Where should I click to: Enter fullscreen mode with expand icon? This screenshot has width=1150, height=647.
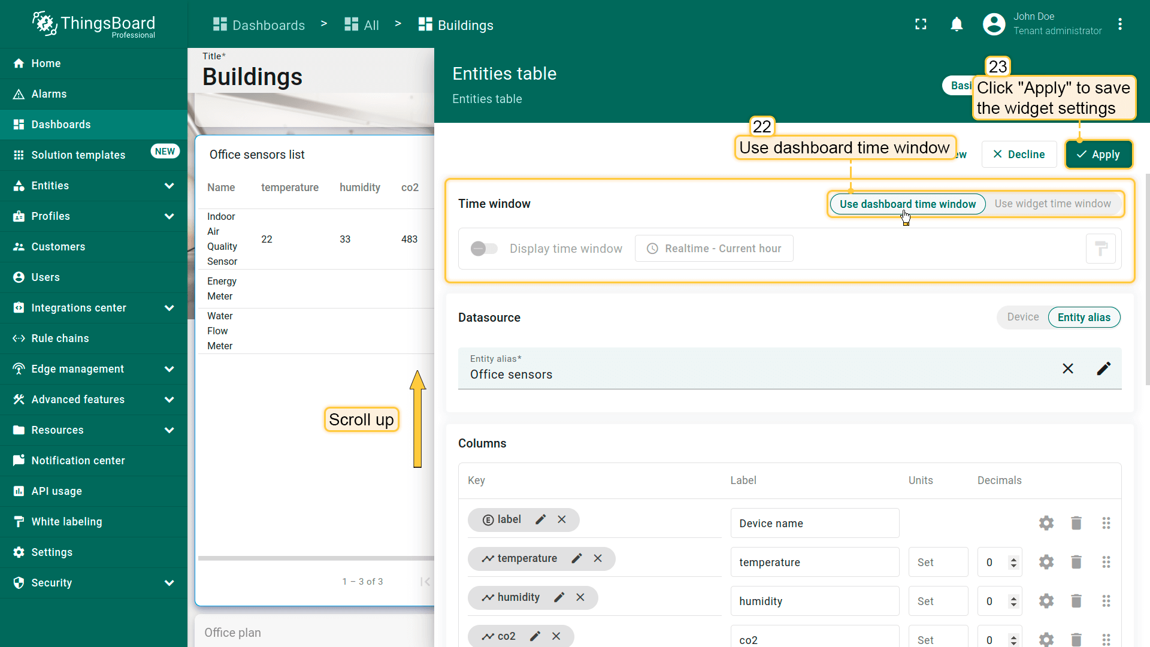(x=921, y=24)
